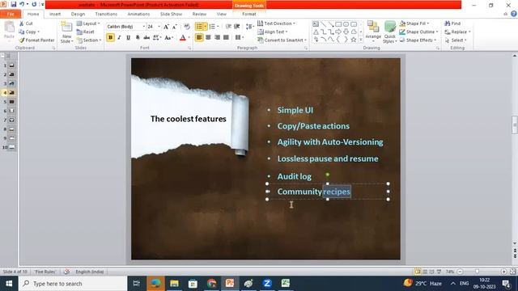Click the zoom slider handle
This screenshot has height=291, width=518.
coord(477,272)
